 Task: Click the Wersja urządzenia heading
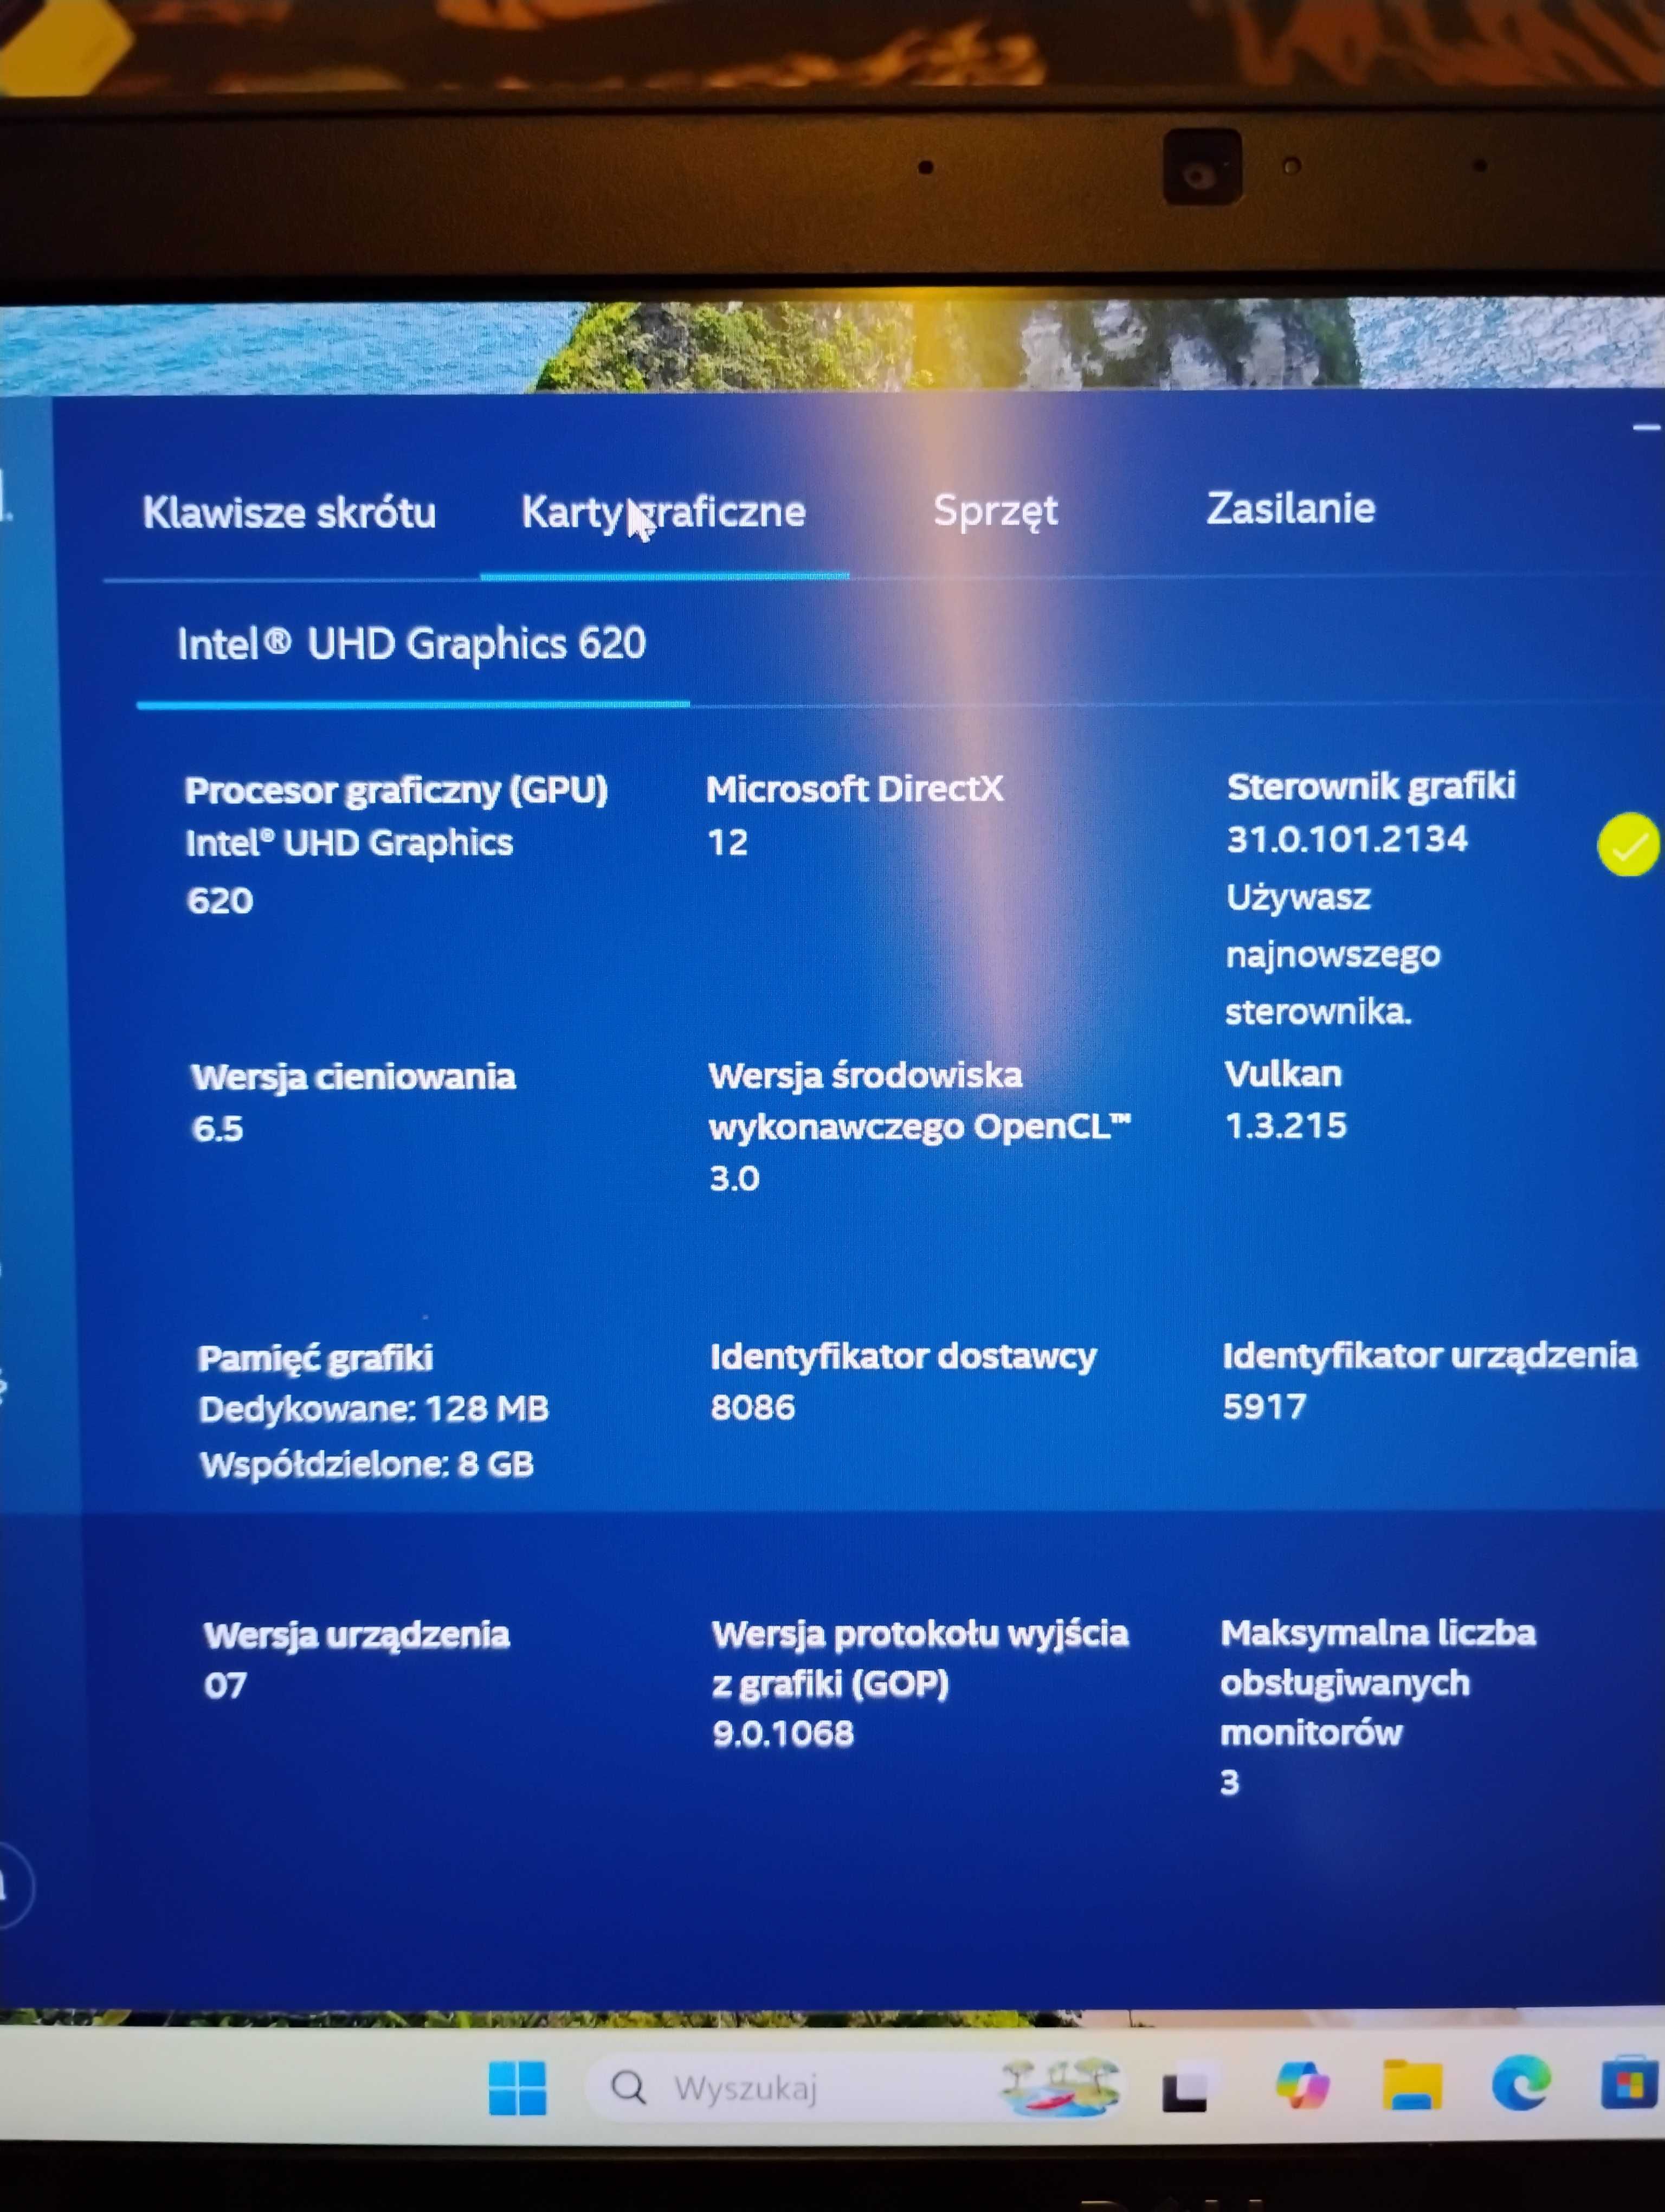357,1635
